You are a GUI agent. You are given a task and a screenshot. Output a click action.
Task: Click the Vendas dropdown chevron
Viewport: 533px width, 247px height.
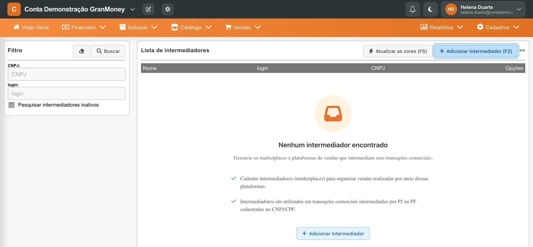[x=258, y=27]
